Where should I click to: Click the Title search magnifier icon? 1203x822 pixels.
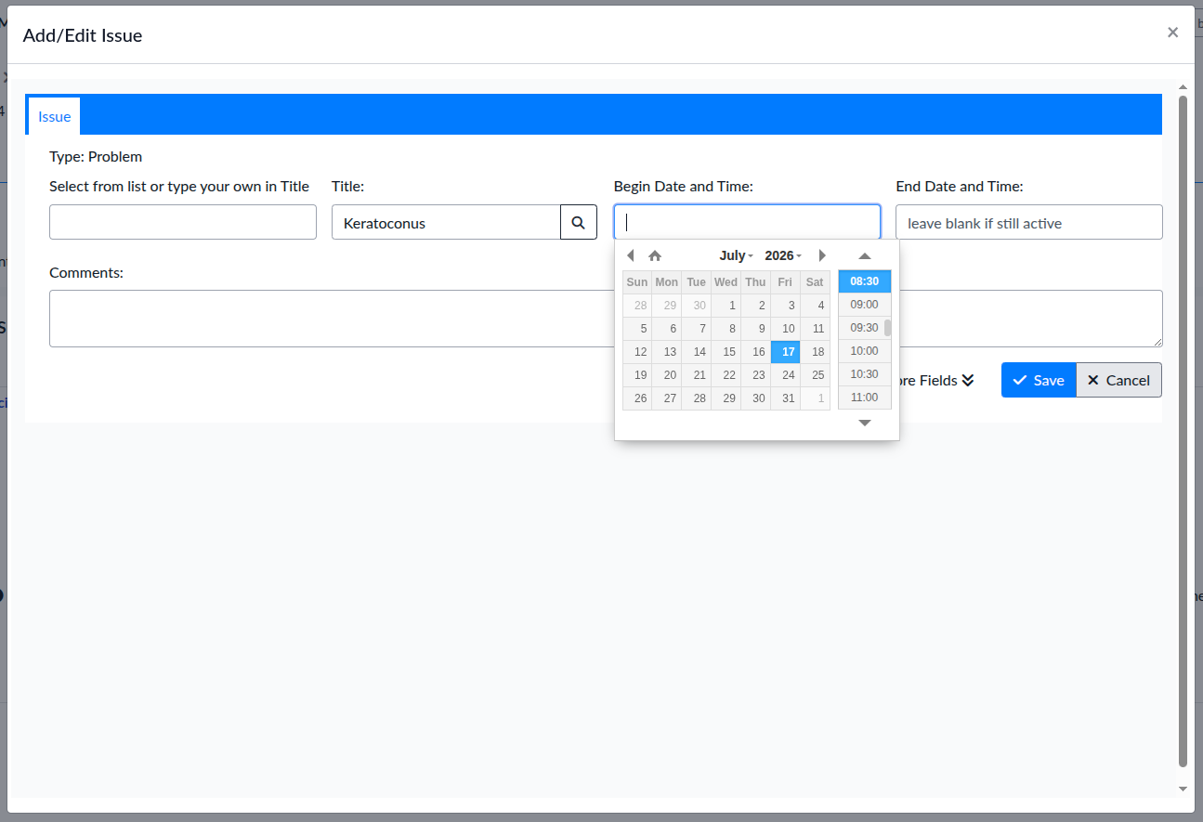coord(579,222)
